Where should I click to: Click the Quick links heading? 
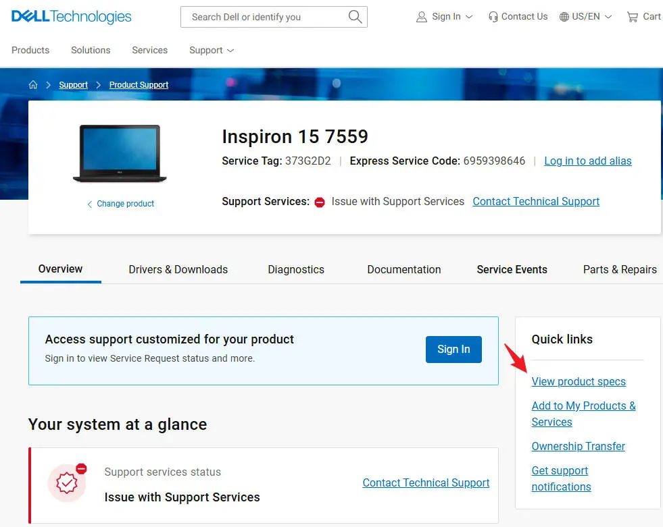coord(562,339)
